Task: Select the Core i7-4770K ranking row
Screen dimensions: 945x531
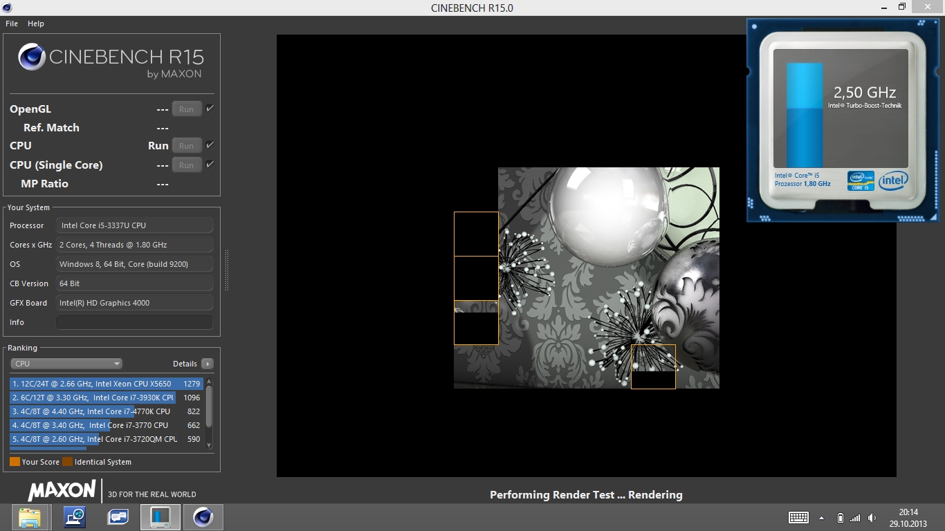Action: click(x=106, y=411)
